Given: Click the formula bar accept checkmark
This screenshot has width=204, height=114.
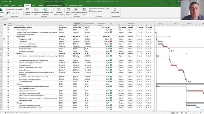Looking at the screenshot, I should pyautogui.click(x=1, y=20).
